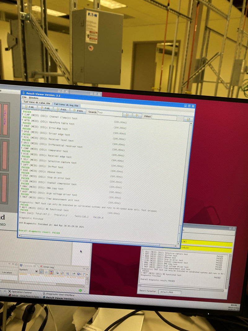
Task: Click the clear console X icon
Action: click(37, 271)
